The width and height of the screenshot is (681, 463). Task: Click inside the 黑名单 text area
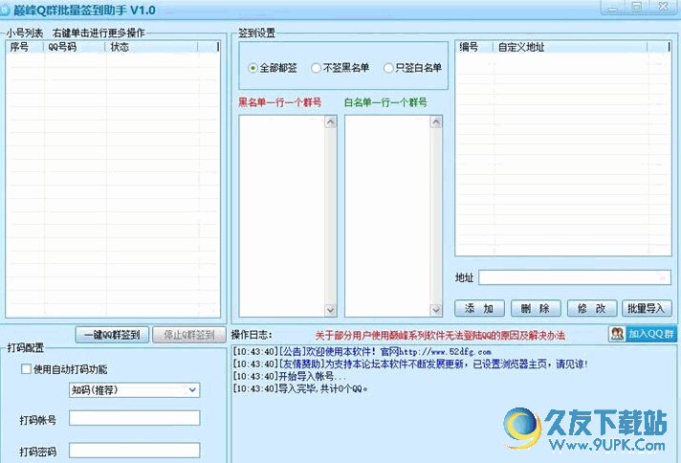click(x=282, y=216)
